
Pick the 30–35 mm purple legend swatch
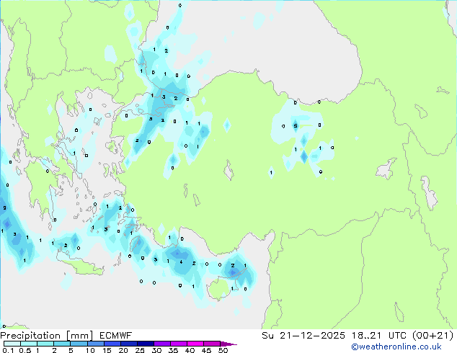click(x=162, y=344)
